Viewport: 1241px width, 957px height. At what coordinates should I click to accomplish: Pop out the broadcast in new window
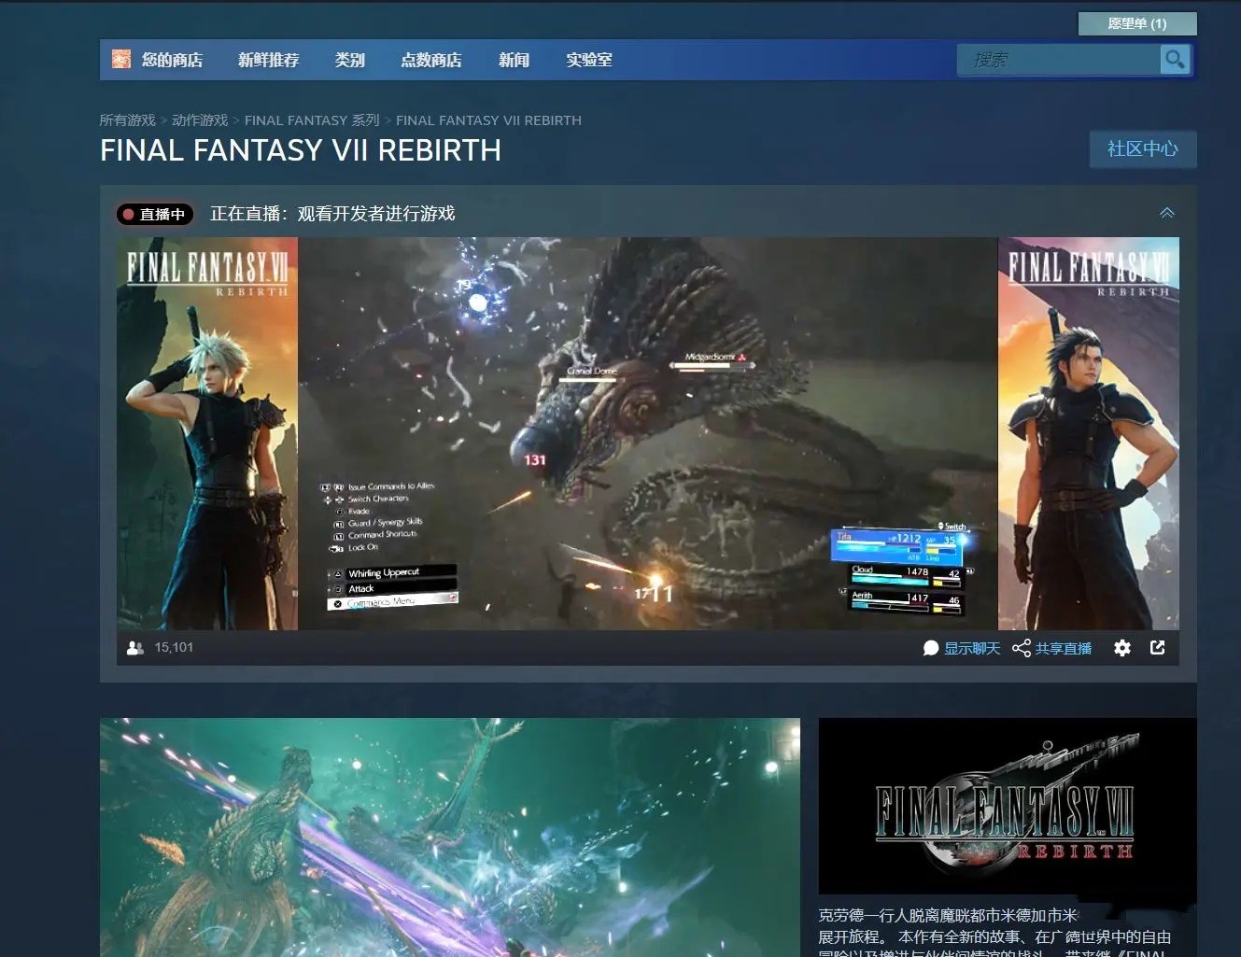coord(1158,647)
